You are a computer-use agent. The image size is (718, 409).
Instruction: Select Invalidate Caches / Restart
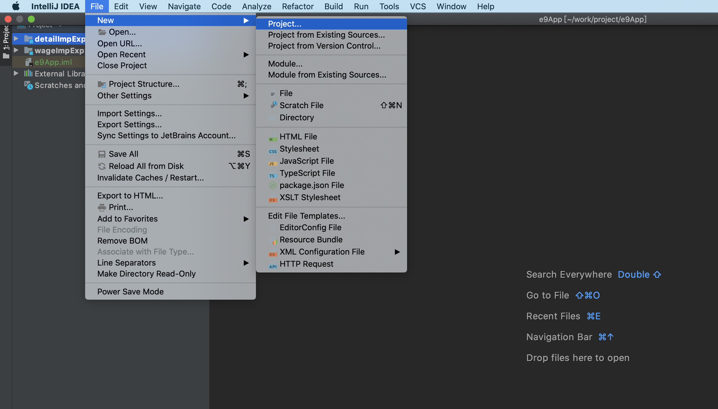point(150,178)
